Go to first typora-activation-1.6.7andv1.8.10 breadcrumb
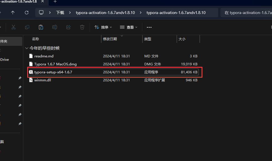Image resolution: width=272 pixels, height=161 pixels. 105,13
